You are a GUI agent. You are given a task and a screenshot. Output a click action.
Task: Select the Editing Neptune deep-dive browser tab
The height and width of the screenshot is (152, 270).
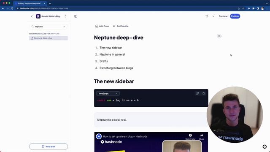point(30,3)
